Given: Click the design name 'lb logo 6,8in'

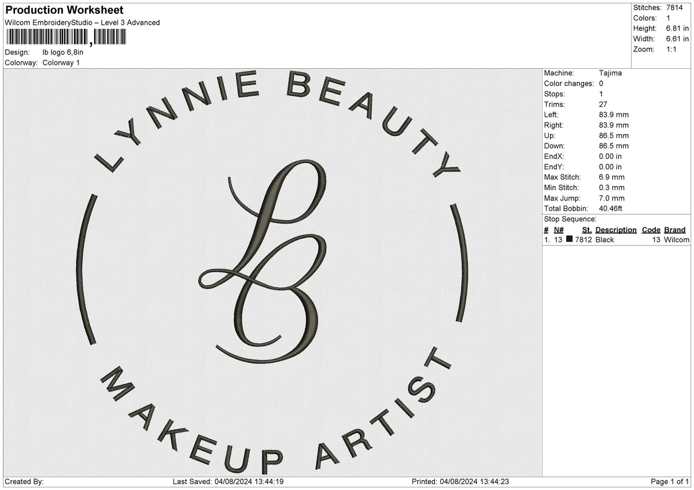Looking at the screenshot, I should point(63,52).
